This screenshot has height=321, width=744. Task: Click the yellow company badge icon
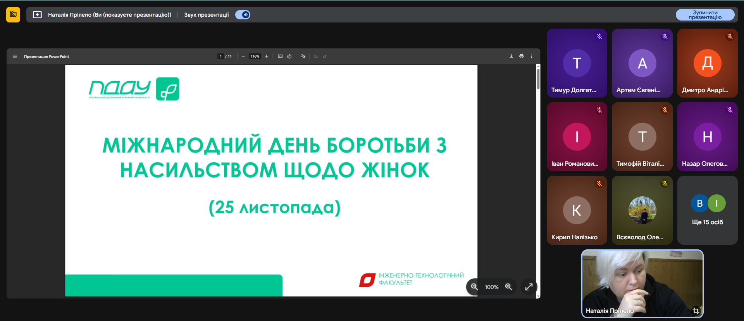(x=13, y=15)
